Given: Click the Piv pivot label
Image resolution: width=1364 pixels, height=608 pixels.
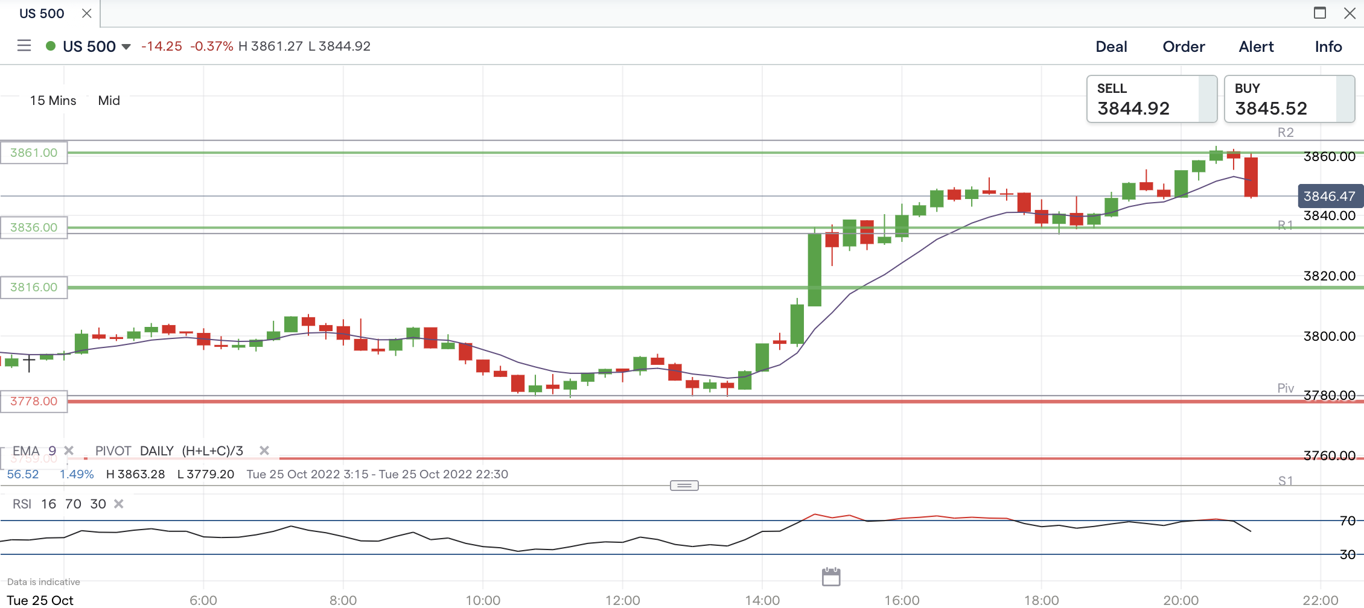Looking at the screenshot, I should click(x=1286, y=388).
